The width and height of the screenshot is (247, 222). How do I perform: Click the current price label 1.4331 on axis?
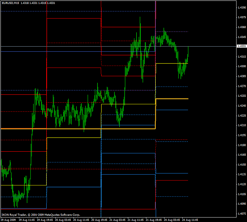(241, 46)
